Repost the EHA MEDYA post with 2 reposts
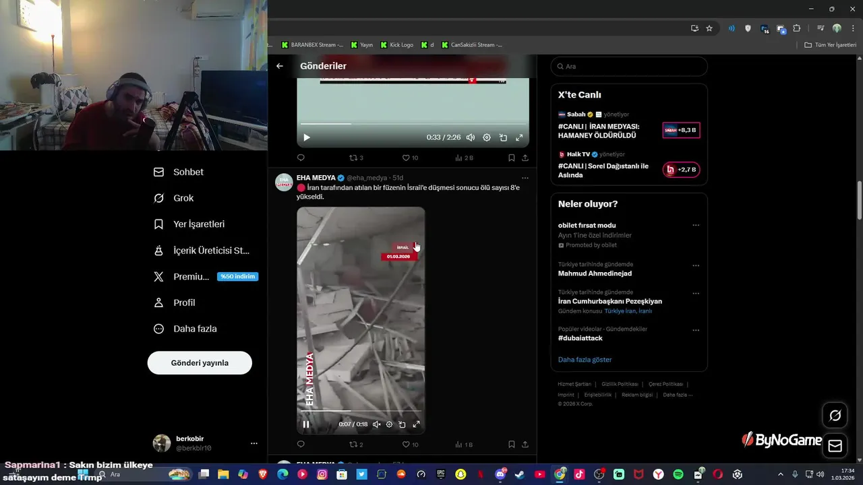 [x=356, y=445]
